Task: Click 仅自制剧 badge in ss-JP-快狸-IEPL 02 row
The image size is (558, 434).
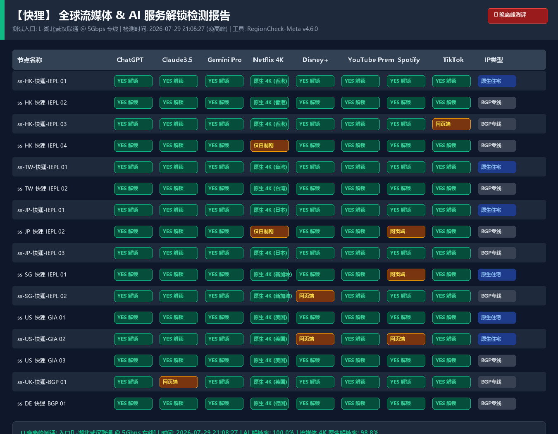Action: [x=269, y=231]
